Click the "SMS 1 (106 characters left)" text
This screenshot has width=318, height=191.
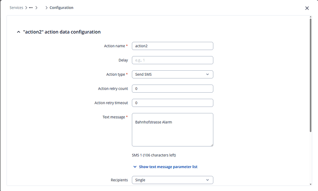tap(154, 155)
